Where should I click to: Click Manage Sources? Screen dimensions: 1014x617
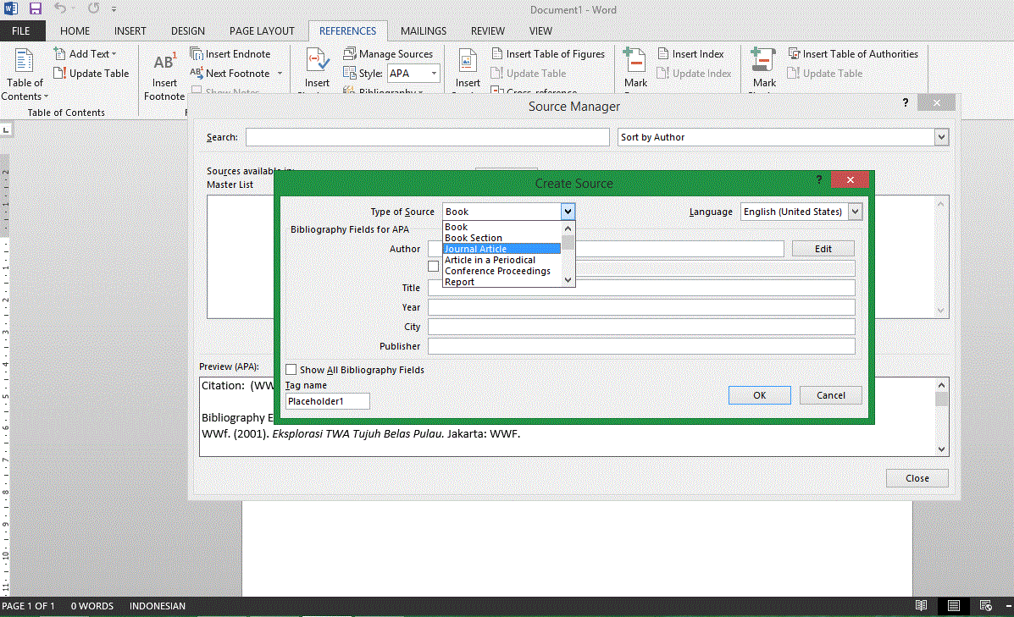pyautogui.click(x=388, y=53)
